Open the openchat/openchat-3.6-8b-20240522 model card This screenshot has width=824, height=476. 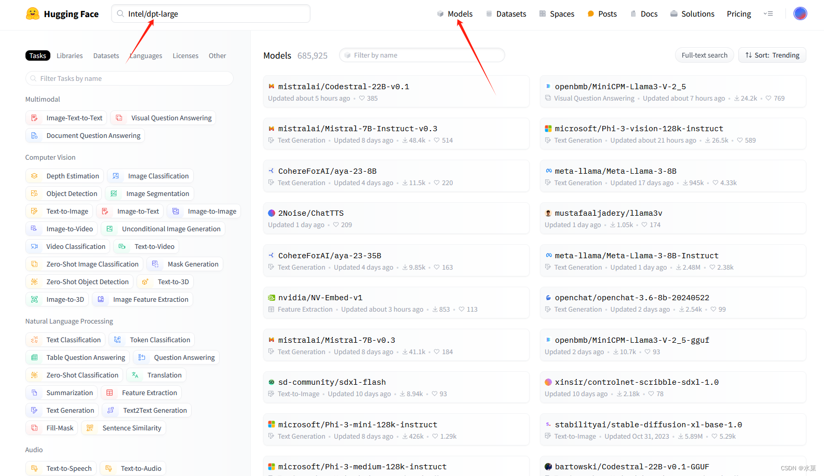point(673,303)
